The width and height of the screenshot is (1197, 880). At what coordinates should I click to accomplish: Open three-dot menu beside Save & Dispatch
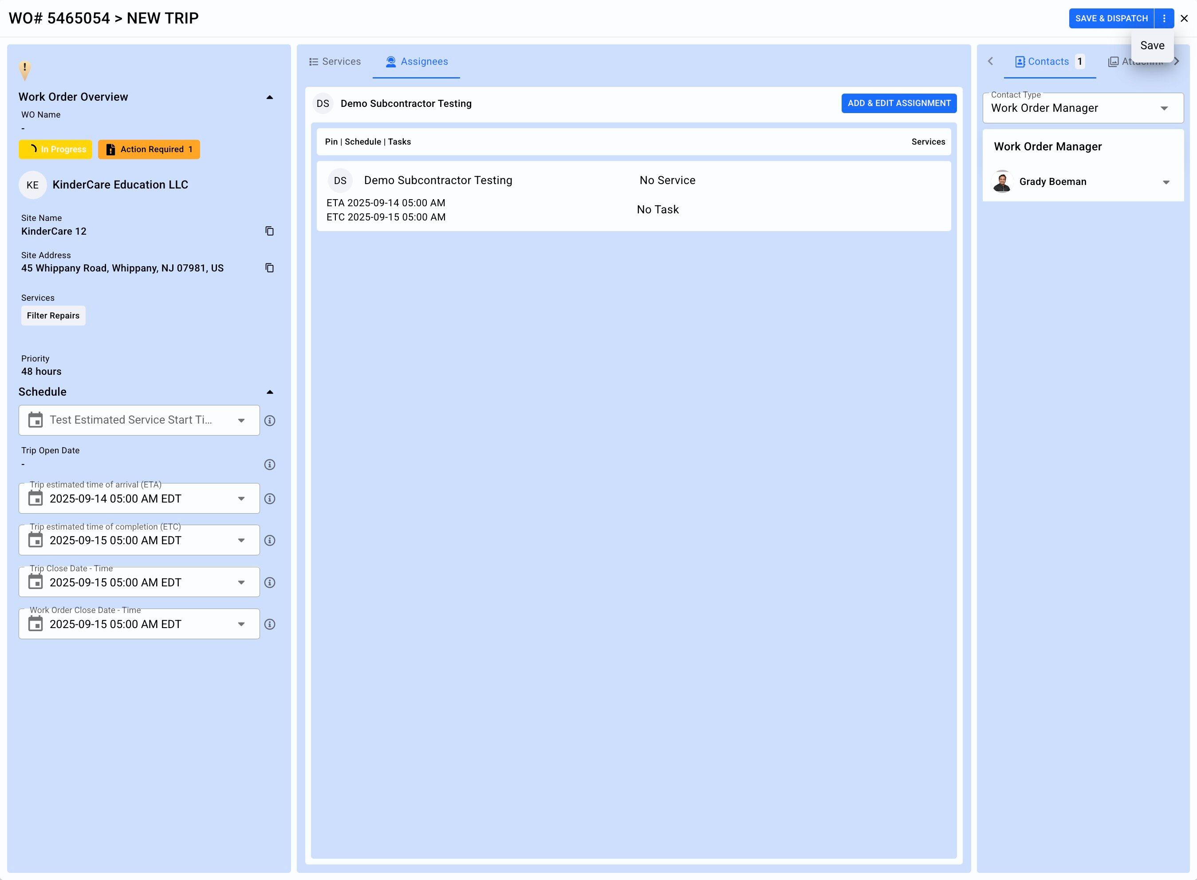[1164, 18]
